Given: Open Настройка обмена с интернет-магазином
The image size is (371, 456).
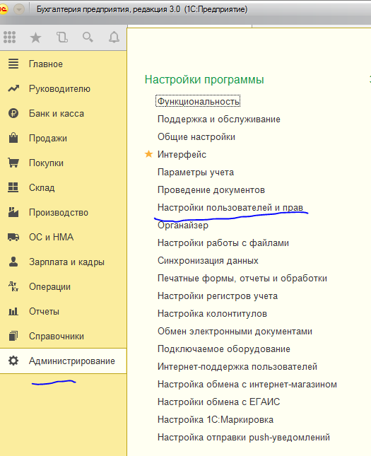Looking at the screenshot, I should pos(247,384).
